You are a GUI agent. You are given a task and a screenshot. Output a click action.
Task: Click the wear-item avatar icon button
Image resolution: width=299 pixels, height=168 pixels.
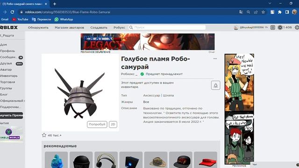pos(215,85)
